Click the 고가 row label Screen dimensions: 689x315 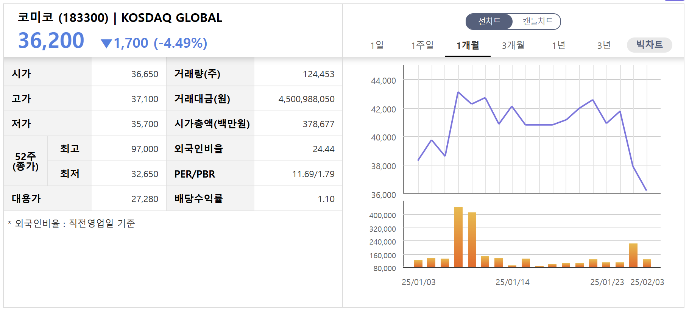coord(21,99)
